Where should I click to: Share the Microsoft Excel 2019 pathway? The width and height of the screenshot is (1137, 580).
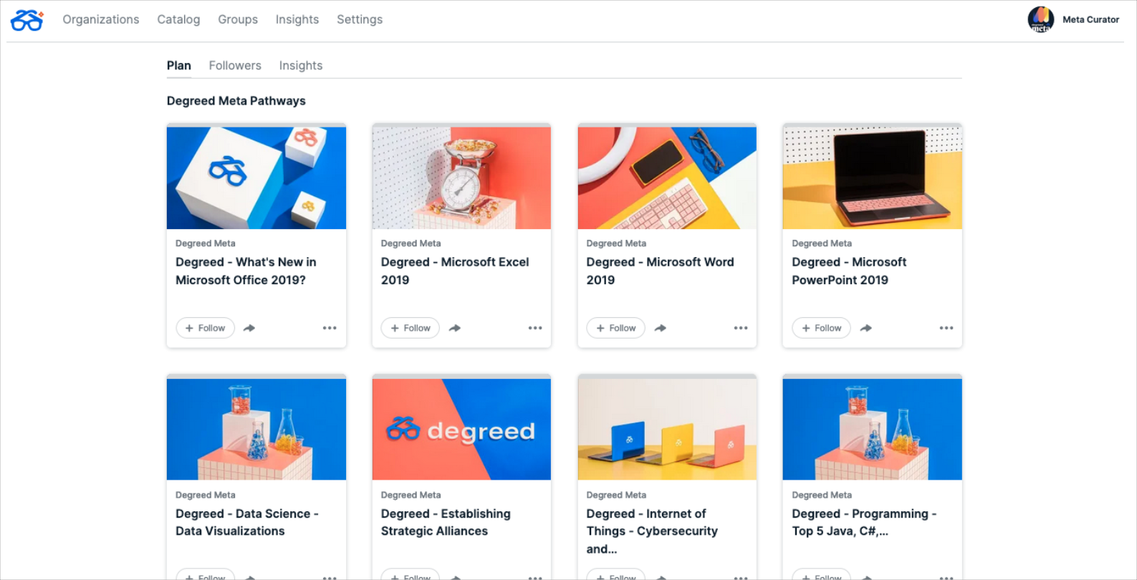point(455,328)
